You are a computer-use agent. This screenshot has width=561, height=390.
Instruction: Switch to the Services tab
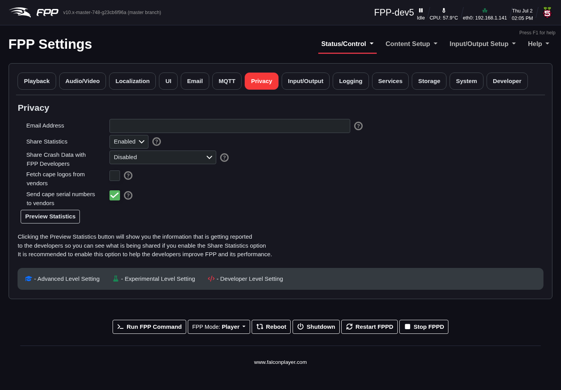point(390,81)
